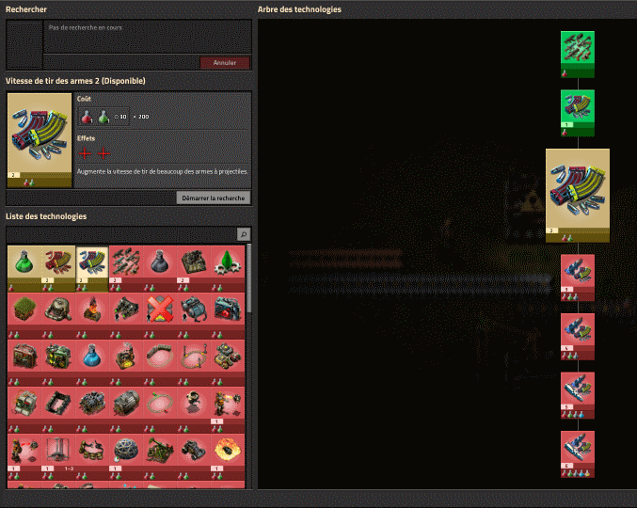Screen dimensions: 637x508
Task: Open weapon speed level 6 tree node
Action: 578,454
